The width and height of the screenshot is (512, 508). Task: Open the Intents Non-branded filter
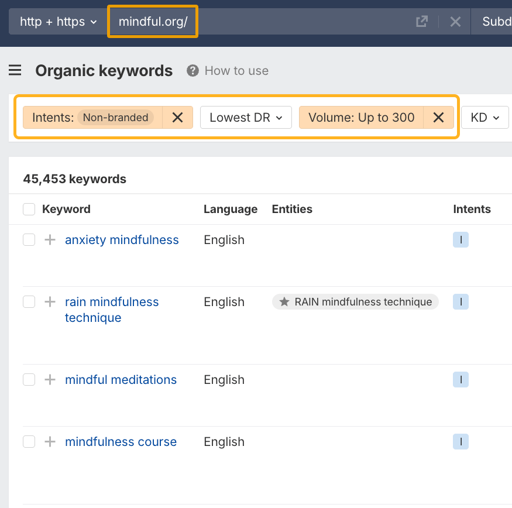coord(92,117)
